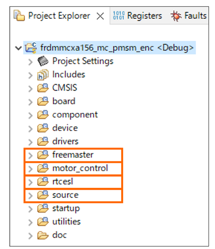Expand the motor_control folder
Viewport: 215px width, 249px height.
click(30, 169)
